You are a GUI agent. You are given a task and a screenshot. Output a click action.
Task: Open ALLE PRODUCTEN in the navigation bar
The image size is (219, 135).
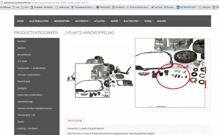coord(39,21)
